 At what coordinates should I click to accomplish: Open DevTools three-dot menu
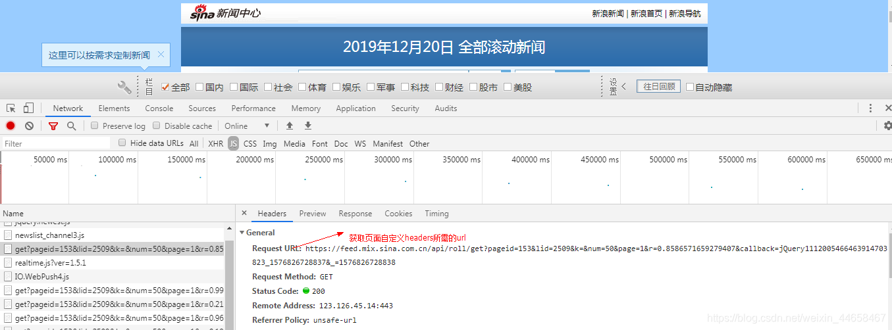[870, 108]
